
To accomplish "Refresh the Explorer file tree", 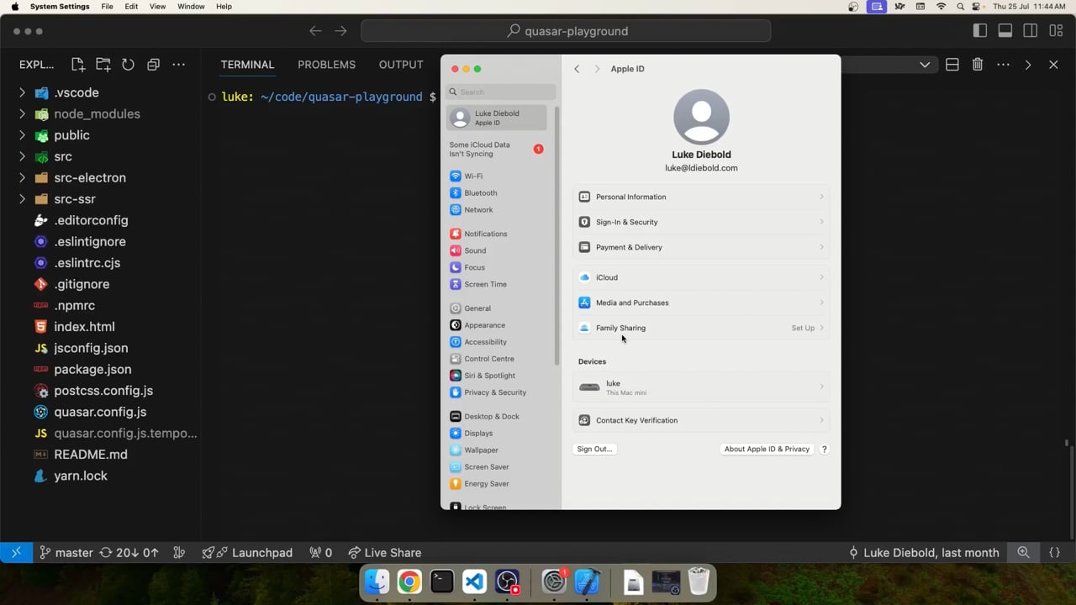I will (x=128, y=65).
